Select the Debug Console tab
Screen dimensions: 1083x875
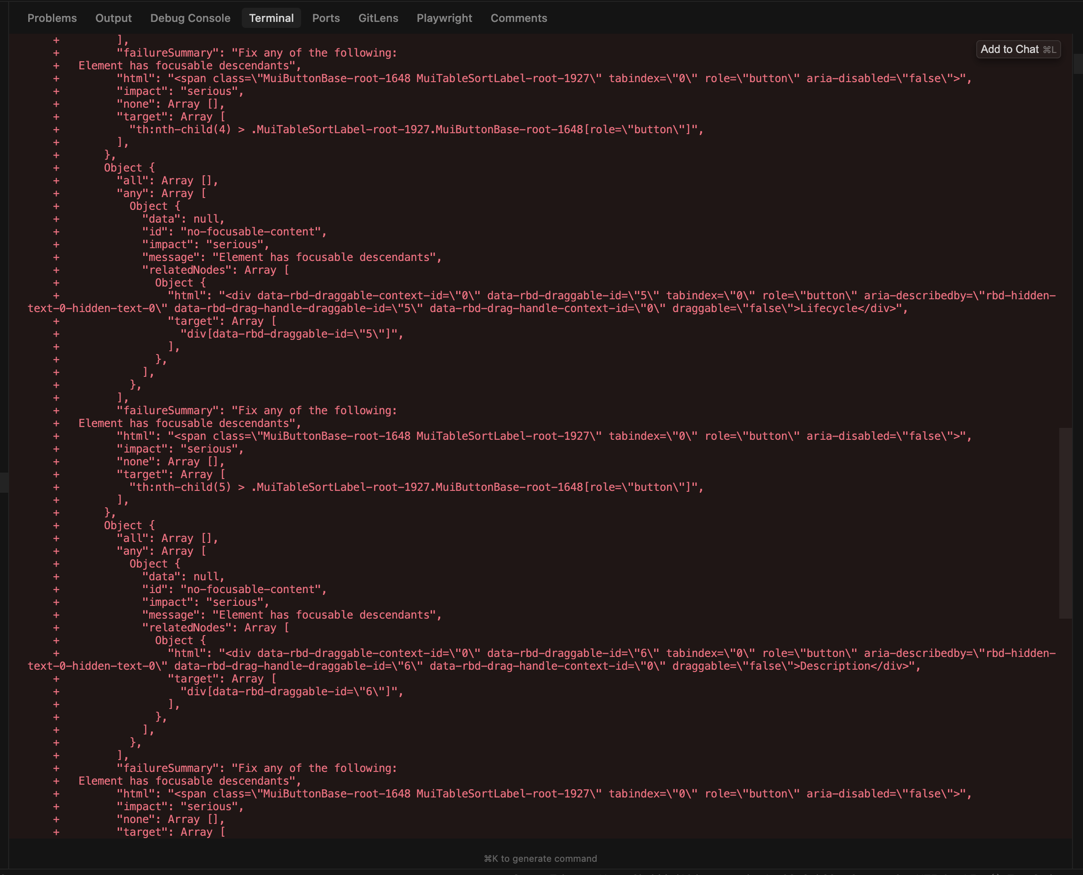pos(190,18)
